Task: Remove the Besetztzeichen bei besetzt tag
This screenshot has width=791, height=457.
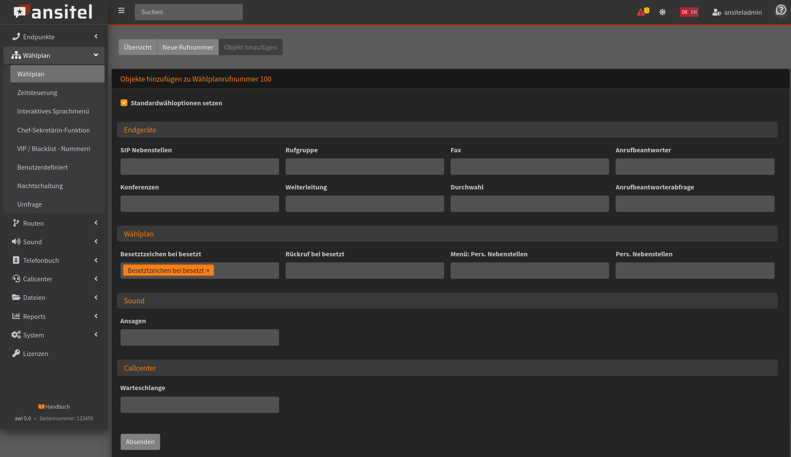Action: pyautogui.click(x=208, y=271)
